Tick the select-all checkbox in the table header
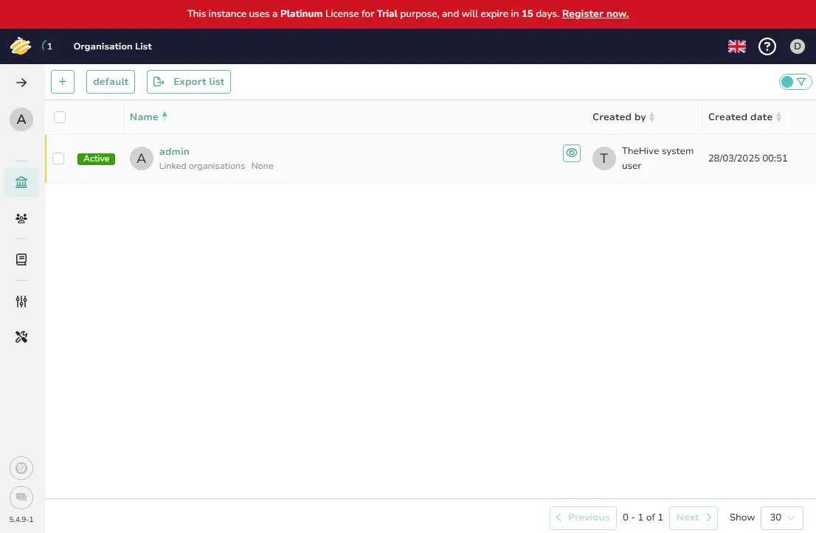 60,117
